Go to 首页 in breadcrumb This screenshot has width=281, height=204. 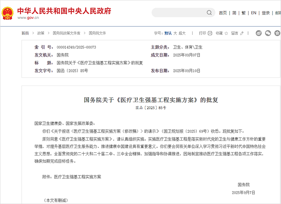(25, 33)
